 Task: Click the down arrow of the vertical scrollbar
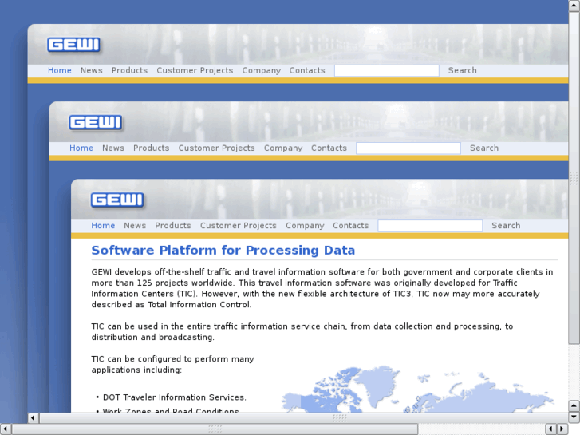pos(574,417)
